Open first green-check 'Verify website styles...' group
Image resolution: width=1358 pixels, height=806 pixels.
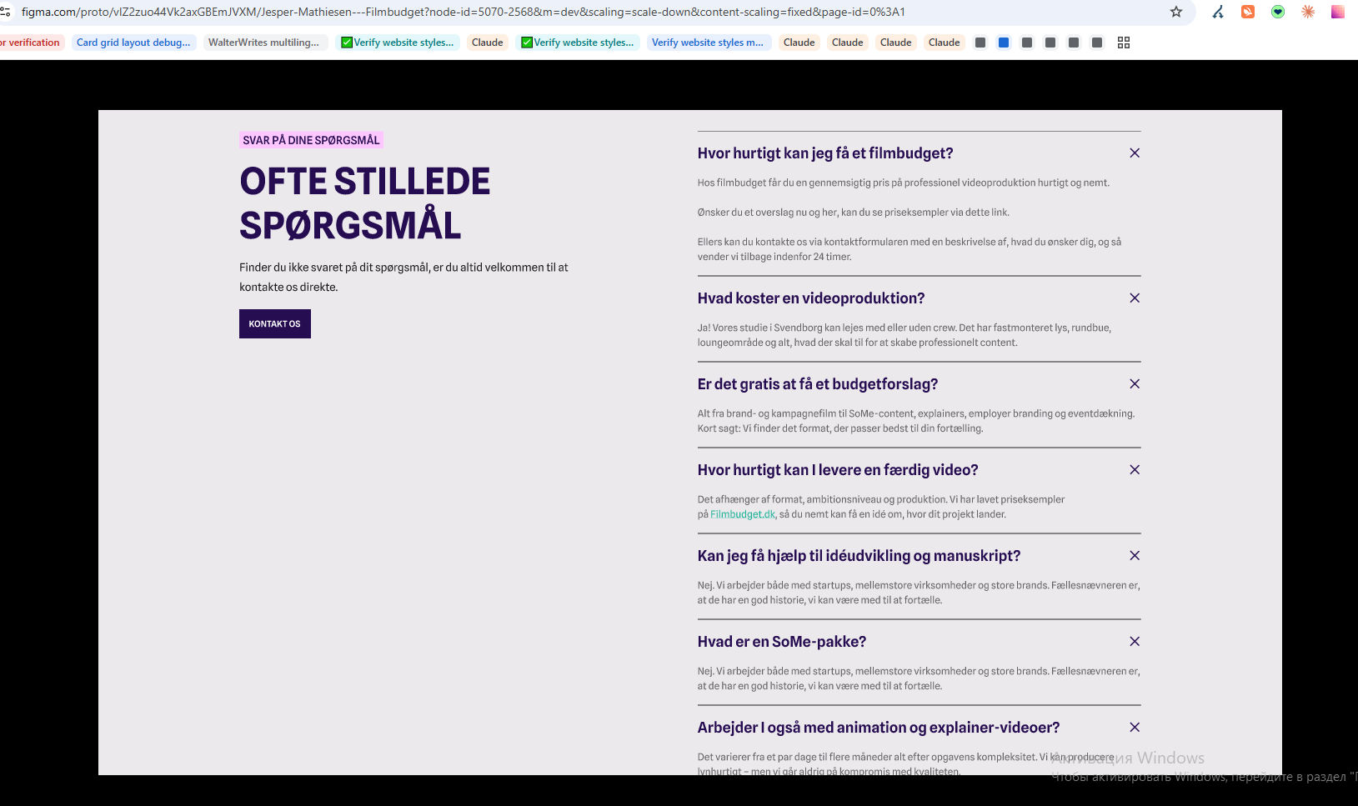pyautogui.click(x=398, y=43)
